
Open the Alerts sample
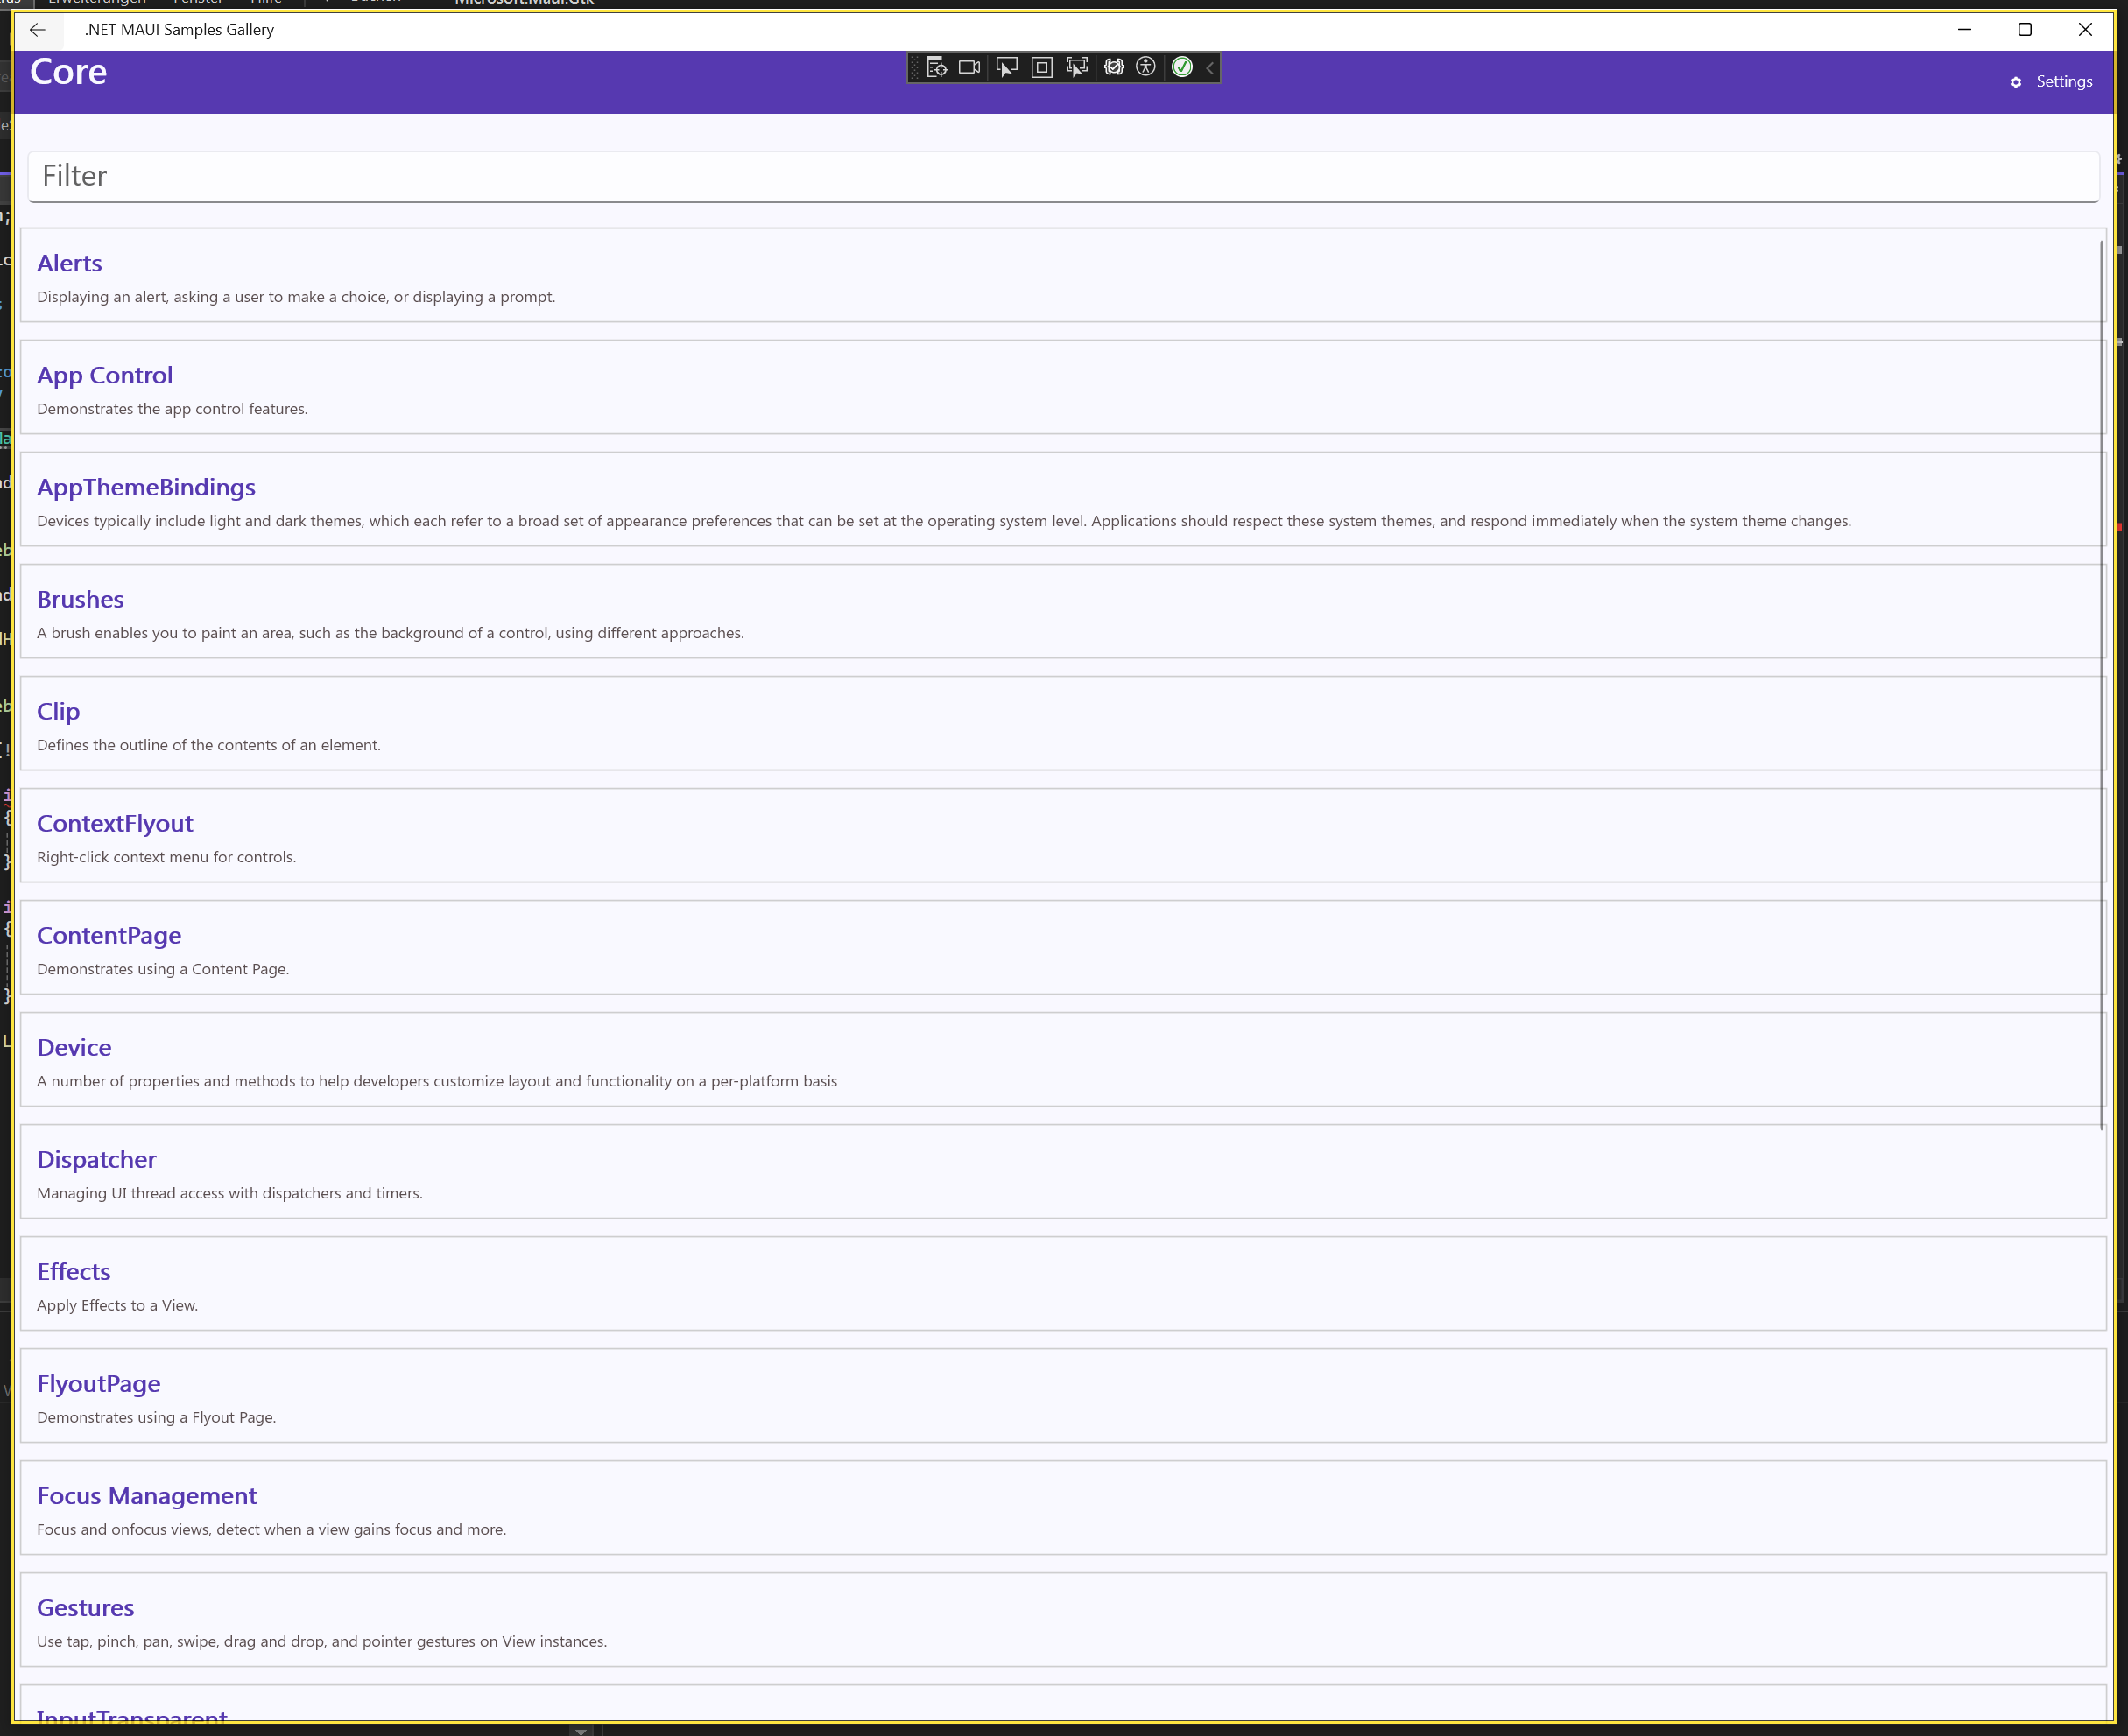tap(69, 263)
